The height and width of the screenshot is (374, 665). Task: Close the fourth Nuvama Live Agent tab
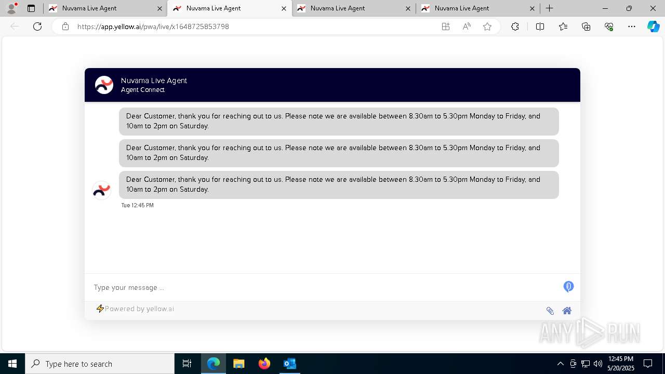pyautogui.click(x=532, y=8)
